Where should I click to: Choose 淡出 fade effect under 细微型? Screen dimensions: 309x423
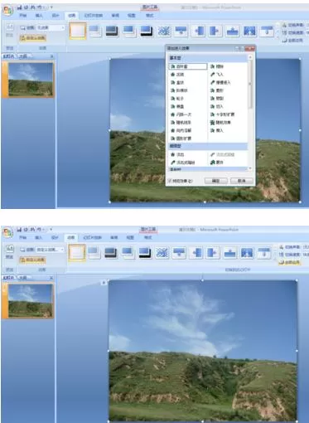[x=177, y=154]
